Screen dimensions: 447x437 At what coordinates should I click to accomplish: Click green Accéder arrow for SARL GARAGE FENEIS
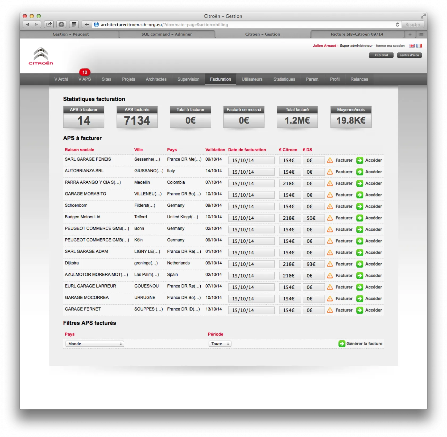(x=359, y=160)
